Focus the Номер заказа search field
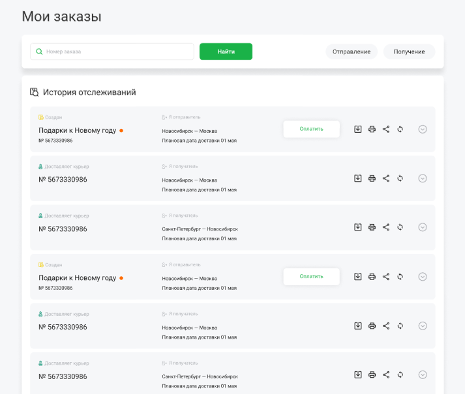This screenshot has height=394, width=465. click(112, 51)
